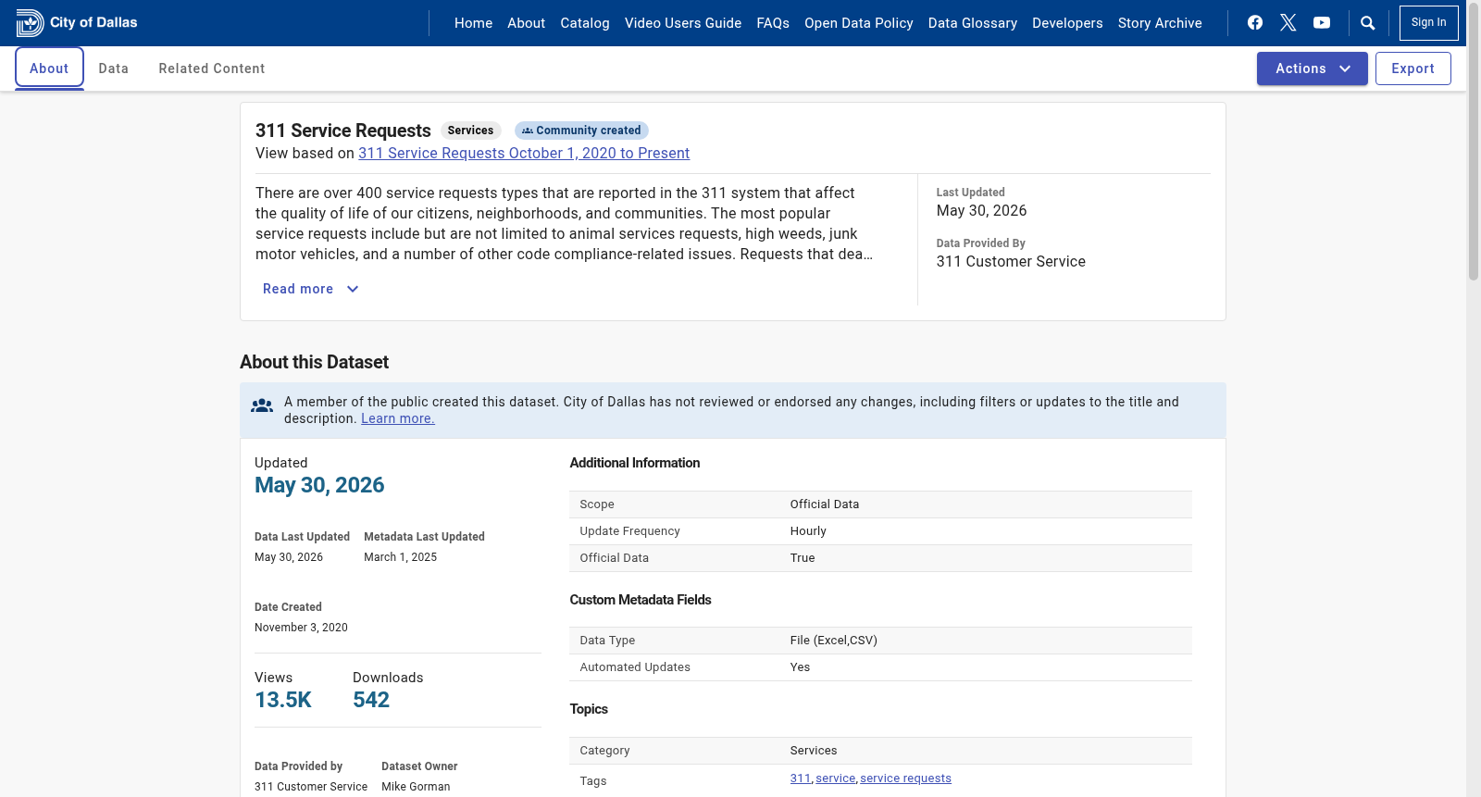
Task: Open the service requests tag link
Action: 905,778
